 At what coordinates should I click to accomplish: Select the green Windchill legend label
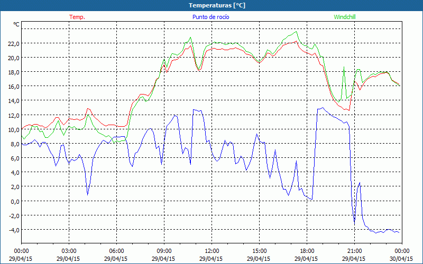click(345, 17)
